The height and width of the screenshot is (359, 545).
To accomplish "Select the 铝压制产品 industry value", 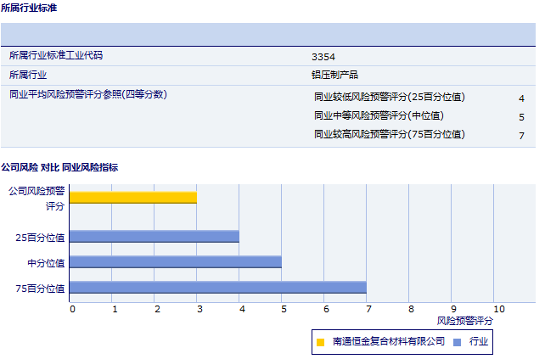I will [334, 76].
